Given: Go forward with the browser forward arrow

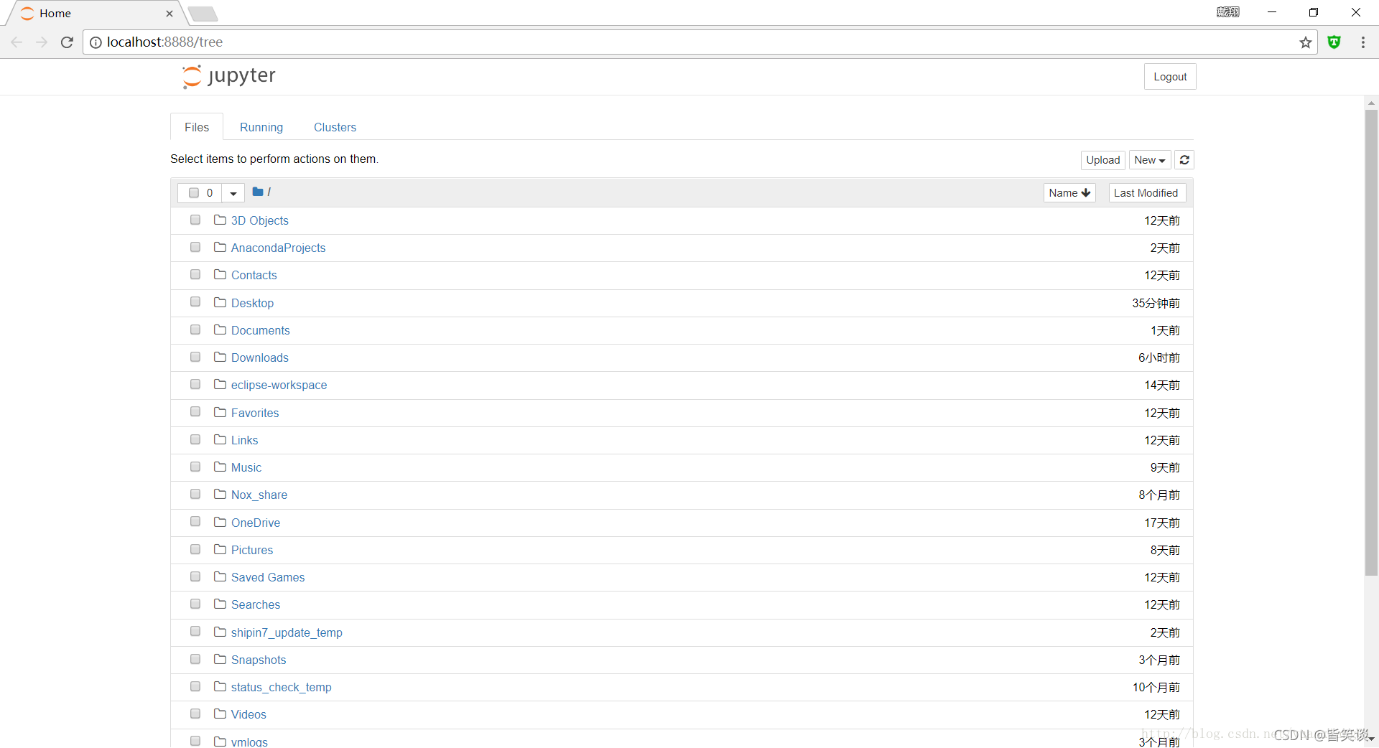Looking at the screenshot, I should click(42, 42).
